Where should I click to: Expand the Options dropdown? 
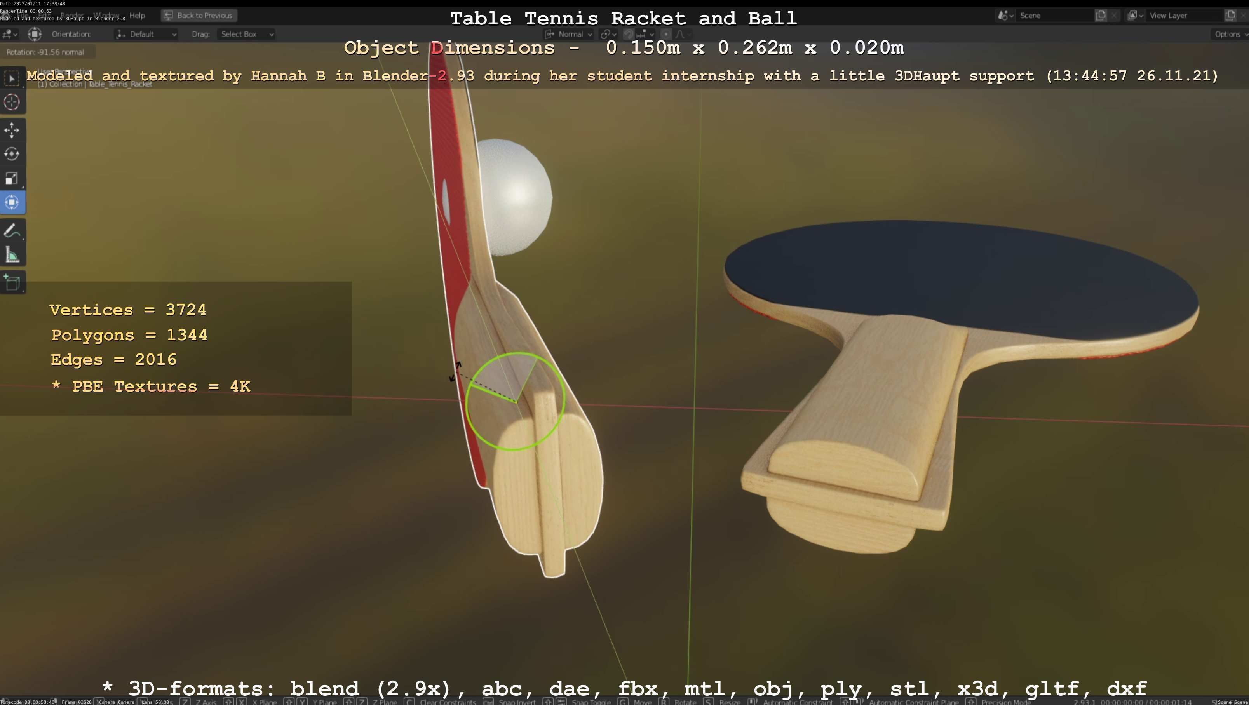click(1230, 34)
